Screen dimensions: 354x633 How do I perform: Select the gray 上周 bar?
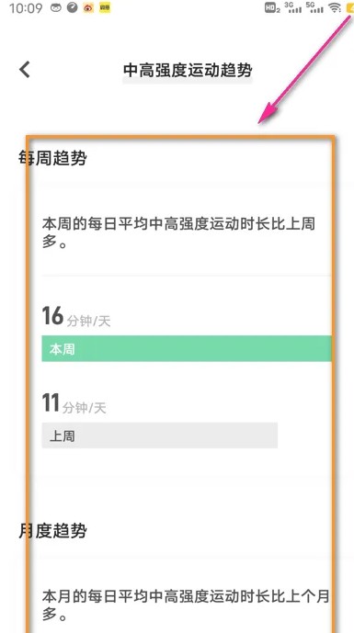pos(160,435)
